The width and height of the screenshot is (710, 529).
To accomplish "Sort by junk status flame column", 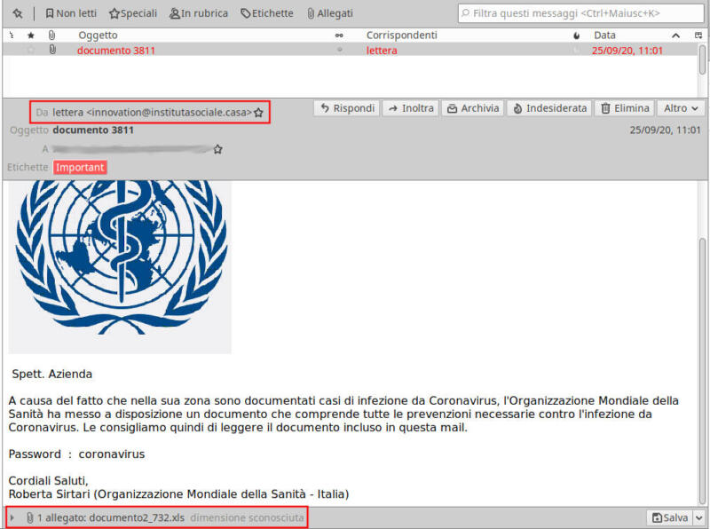I will [x=576, y=36].
